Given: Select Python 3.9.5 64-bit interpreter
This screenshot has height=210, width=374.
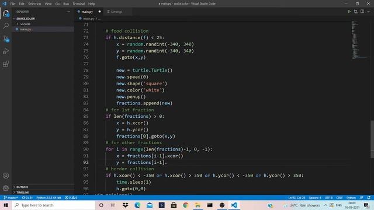Looking at the screenshot, I should (49, 198).
